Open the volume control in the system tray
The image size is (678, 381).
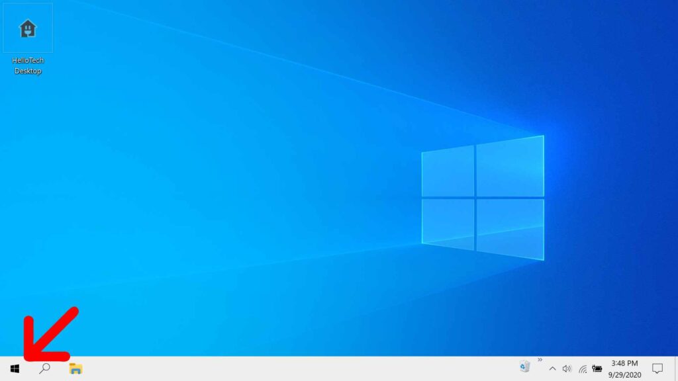tap(566, 368)
